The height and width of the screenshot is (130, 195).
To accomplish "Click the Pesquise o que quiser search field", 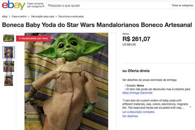I will 108,6.
